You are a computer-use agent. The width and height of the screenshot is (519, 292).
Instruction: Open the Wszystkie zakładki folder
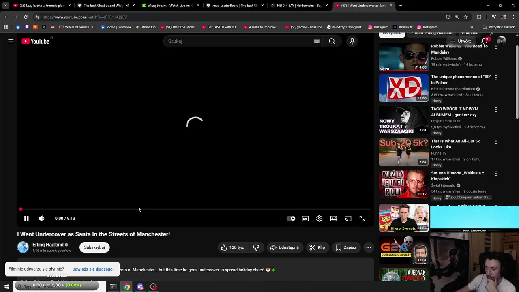pyautogui.click(x=499, y=27)
